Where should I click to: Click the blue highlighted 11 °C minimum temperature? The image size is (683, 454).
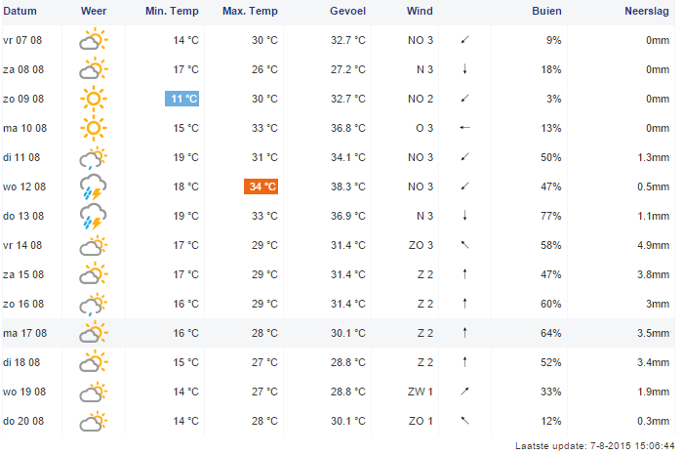(182, 99)
